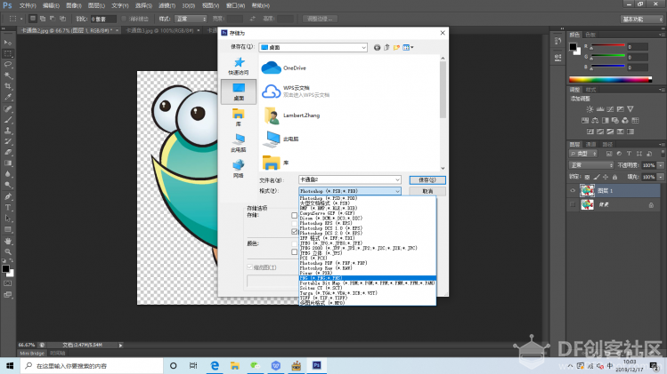Select the Crop tool
This screenshot has width=667, height=374.
coord(8,86)
